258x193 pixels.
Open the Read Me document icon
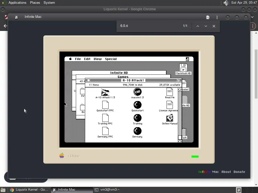tap(170, 92)
